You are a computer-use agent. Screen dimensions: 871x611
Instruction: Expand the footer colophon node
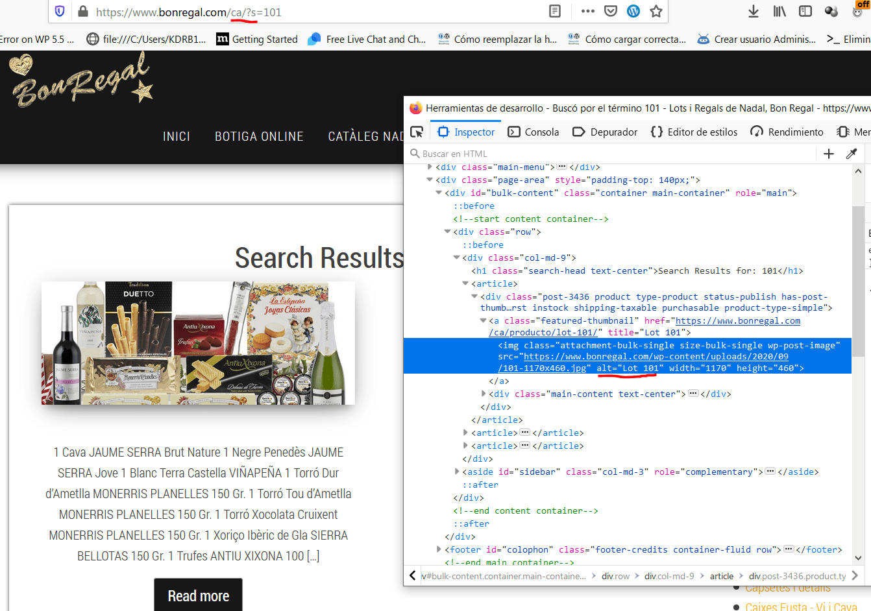(x=439, y=549)
